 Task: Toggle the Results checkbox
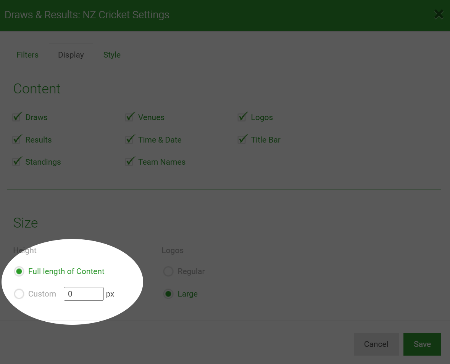pos(16,140)
